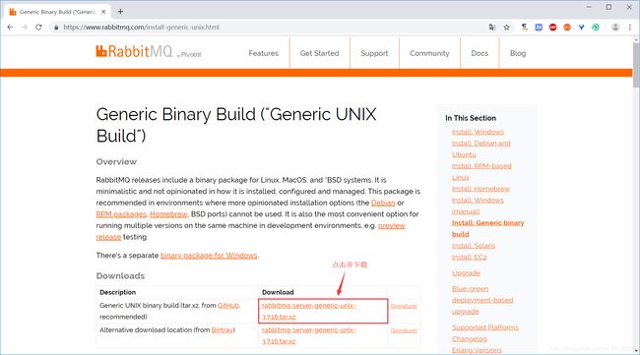Click the paragraph-mark extension icon
The width and height of the screenshot is (640, 355).
tap(525, 28)
